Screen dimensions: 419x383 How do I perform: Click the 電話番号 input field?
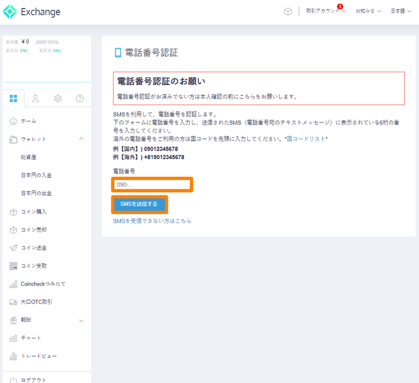point(152,185)
